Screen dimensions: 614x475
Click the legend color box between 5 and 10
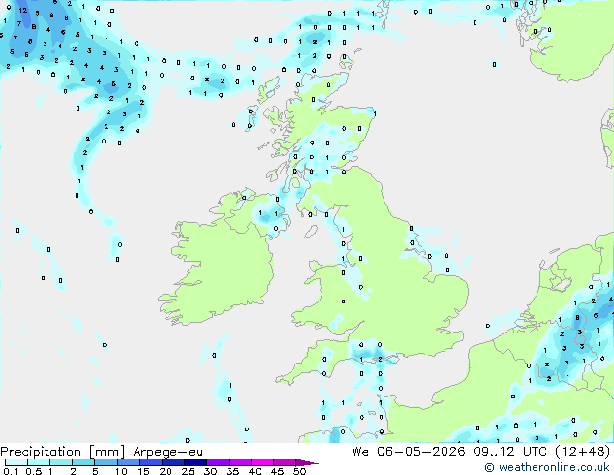[106, 462]
